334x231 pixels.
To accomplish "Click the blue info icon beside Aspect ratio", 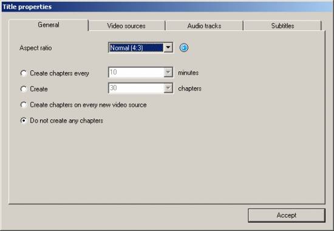I will (x=184, y=48).
